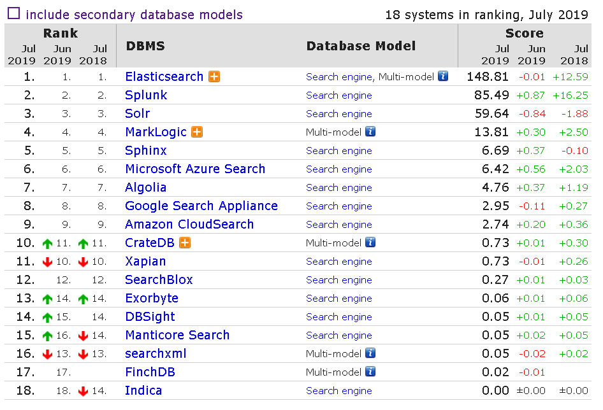Open the include secondary database models link

click(x=134, y=15)
